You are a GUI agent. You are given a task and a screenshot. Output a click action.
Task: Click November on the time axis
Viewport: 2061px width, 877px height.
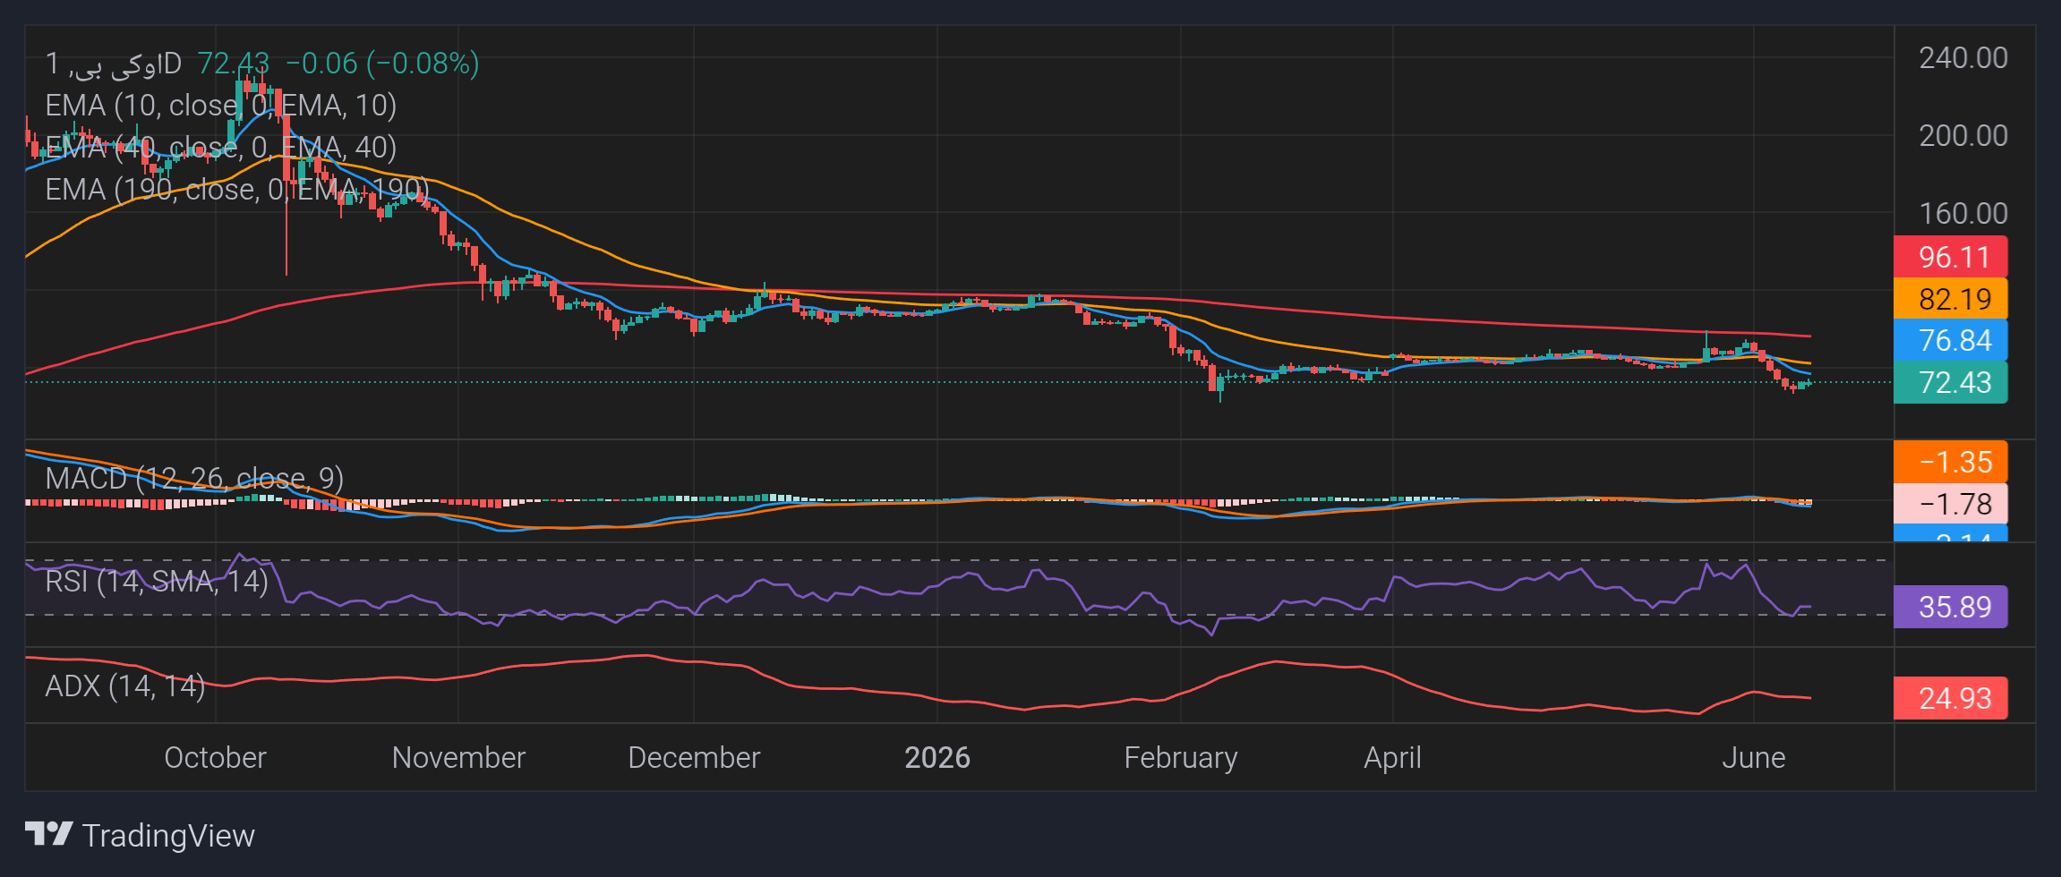point(458,758)
